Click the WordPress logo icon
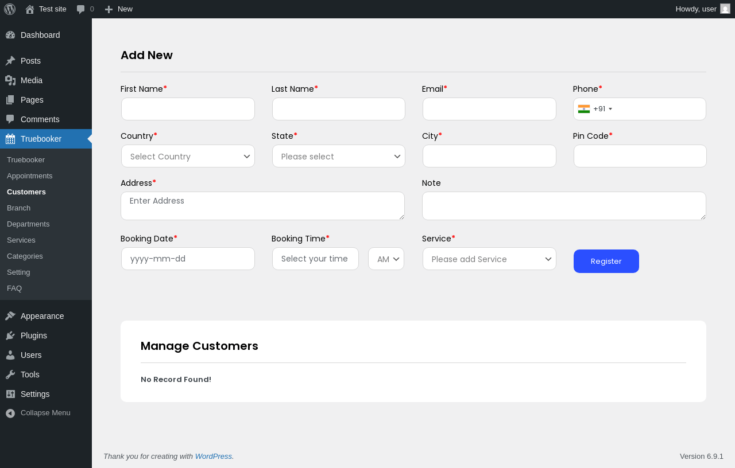This screenshot has height=468, width=735. tap(10, 9)
